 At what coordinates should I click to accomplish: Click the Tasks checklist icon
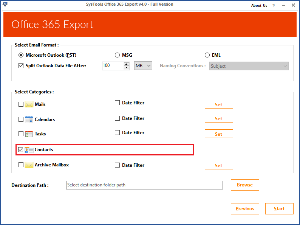click(x=29, y=133)
